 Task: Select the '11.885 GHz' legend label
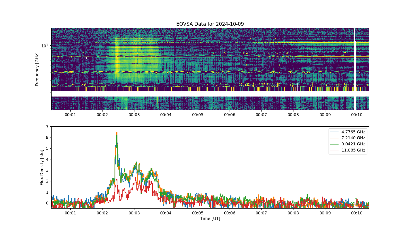click(353, 150)
